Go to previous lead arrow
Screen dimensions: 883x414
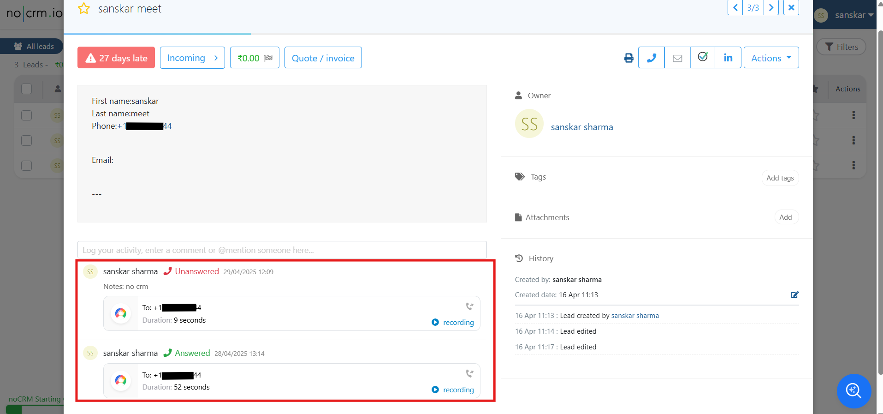(735, 7)
